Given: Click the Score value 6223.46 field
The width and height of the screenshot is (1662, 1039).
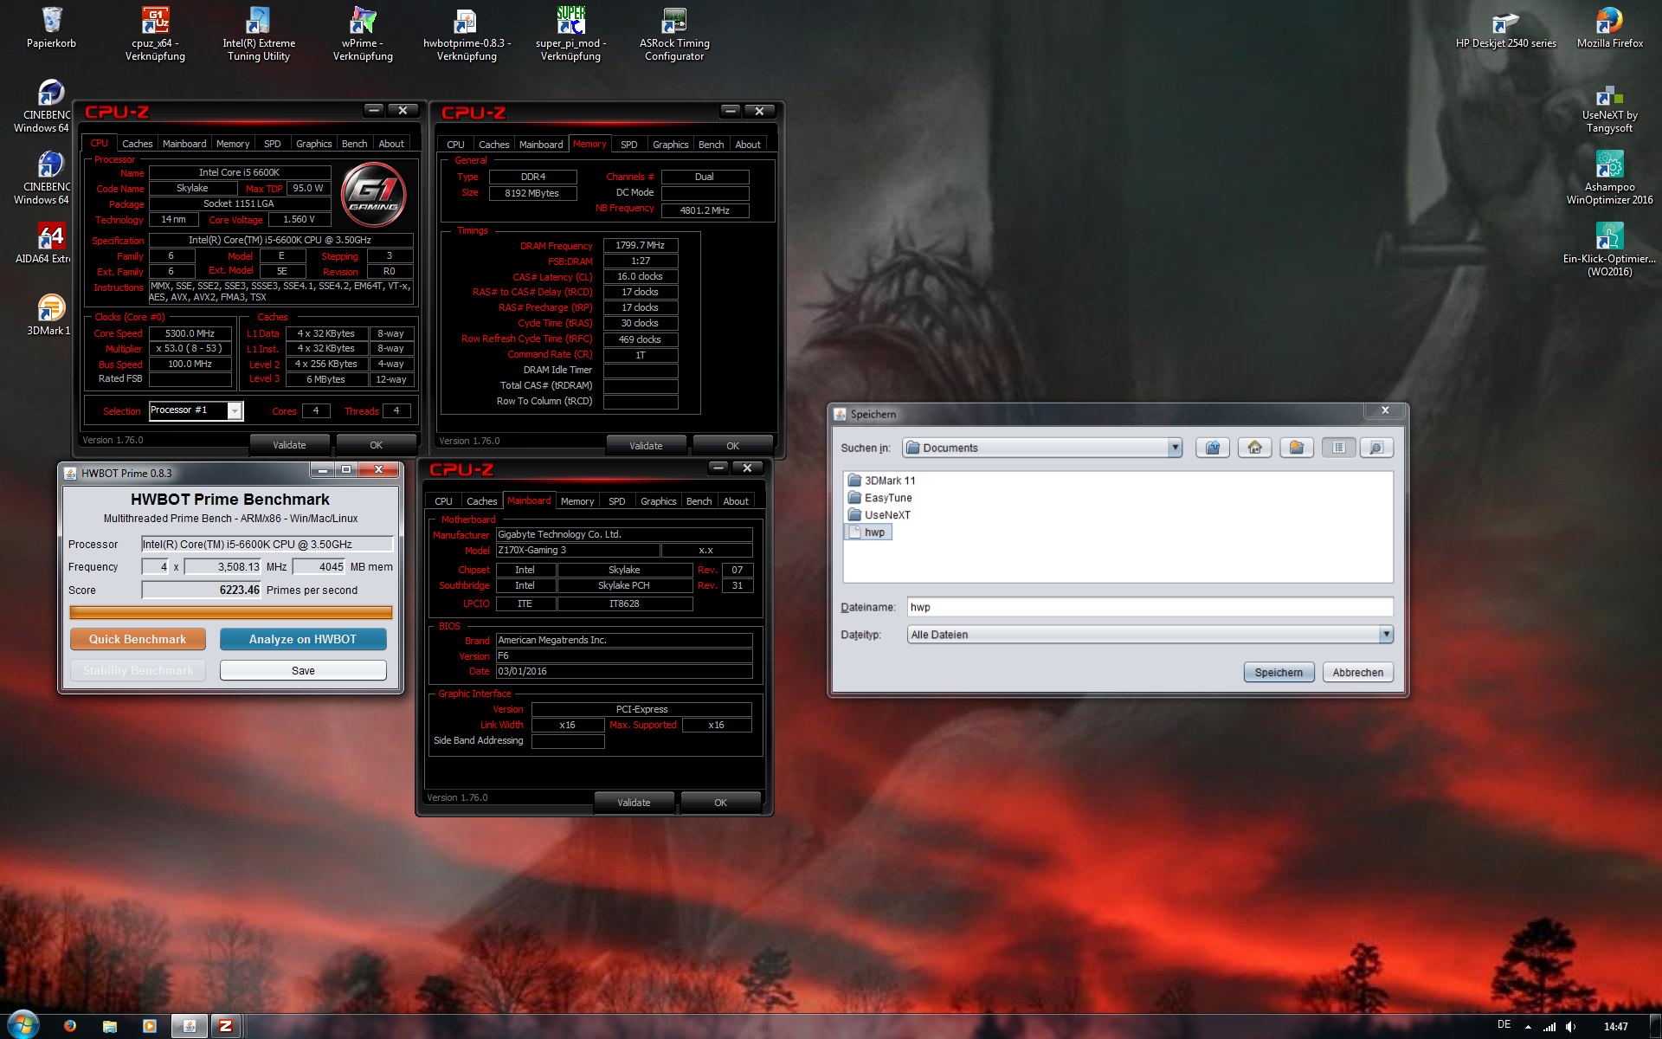Looking at the screenshot, I should tap(202, 590).
